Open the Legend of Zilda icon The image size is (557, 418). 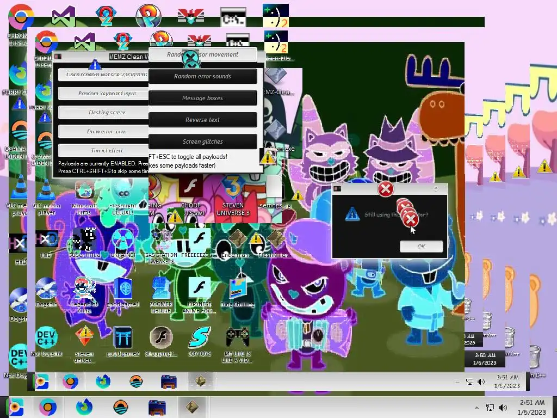[84, 295]
